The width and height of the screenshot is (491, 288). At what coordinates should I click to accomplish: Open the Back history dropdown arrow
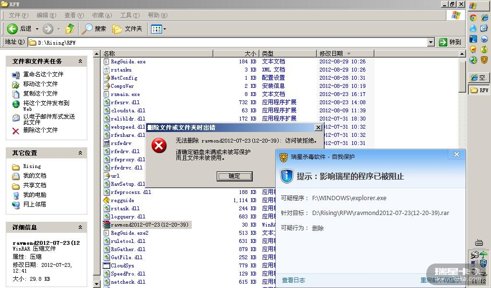click(37, 29)
